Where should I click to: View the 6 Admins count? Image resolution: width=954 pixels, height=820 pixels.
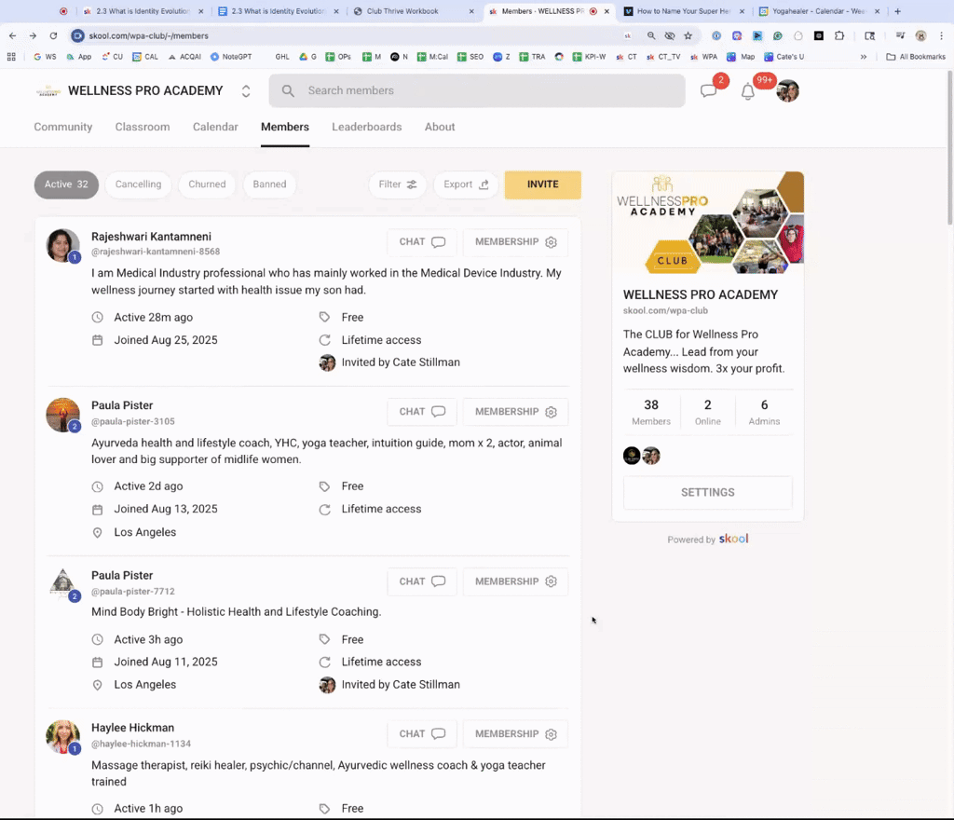point(764,412)
